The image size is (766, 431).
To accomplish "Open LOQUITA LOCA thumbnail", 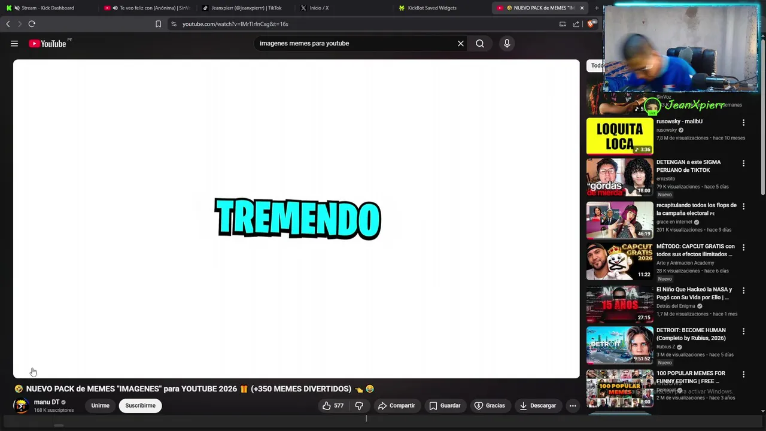I will pos(619,136).
